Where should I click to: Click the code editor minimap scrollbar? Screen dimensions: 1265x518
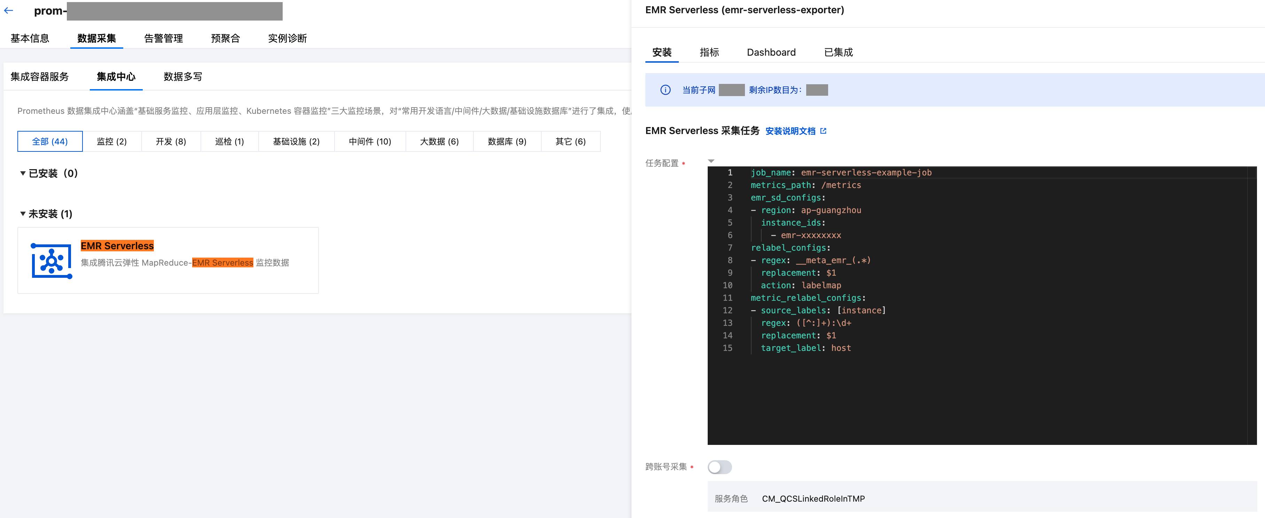pos(1252,304)
